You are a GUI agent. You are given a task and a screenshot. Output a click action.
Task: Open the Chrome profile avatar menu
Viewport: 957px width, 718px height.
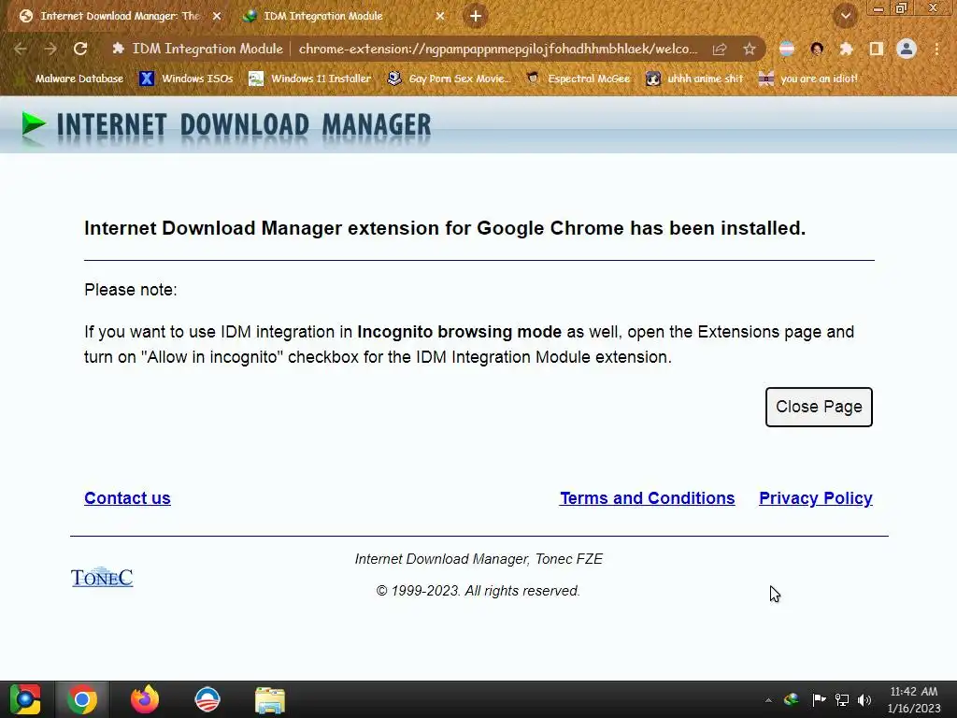(x=907, y=49)
